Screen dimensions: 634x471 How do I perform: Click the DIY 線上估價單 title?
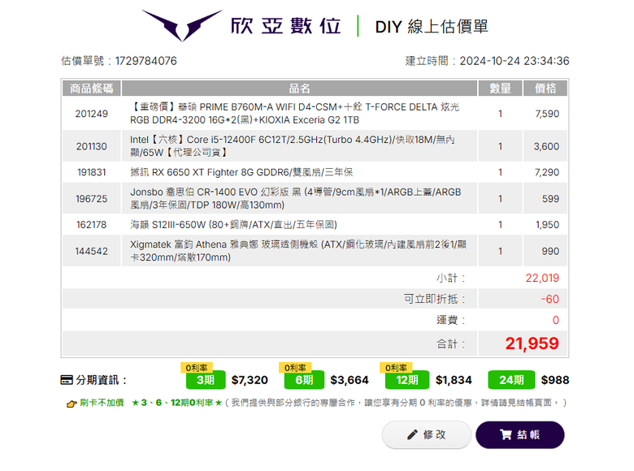[432, 27]
